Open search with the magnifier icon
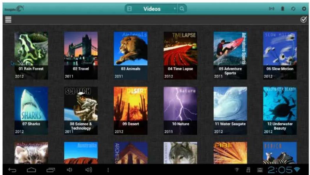This screenshot has height=175, width=310. (182, 9)
